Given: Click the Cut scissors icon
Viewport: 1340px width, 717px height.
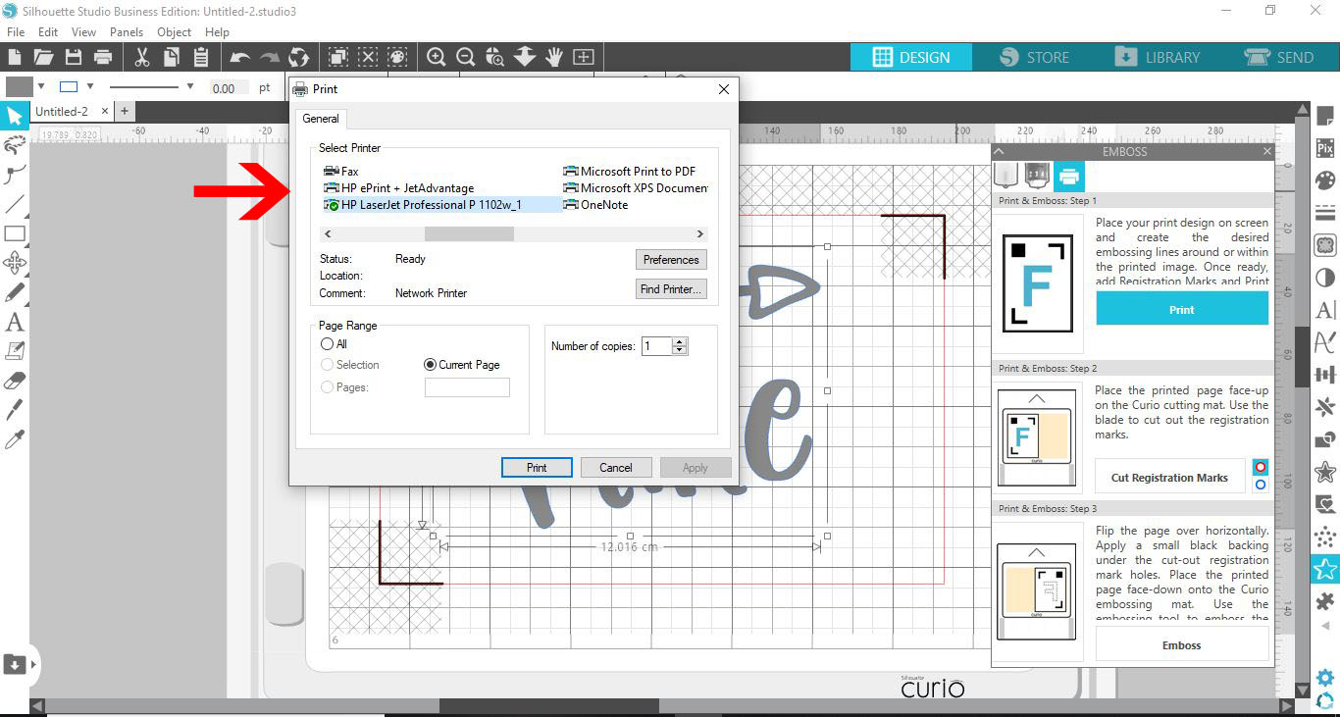Looking at the screenshot, I should pyautogui.click(x=142, y=57).
